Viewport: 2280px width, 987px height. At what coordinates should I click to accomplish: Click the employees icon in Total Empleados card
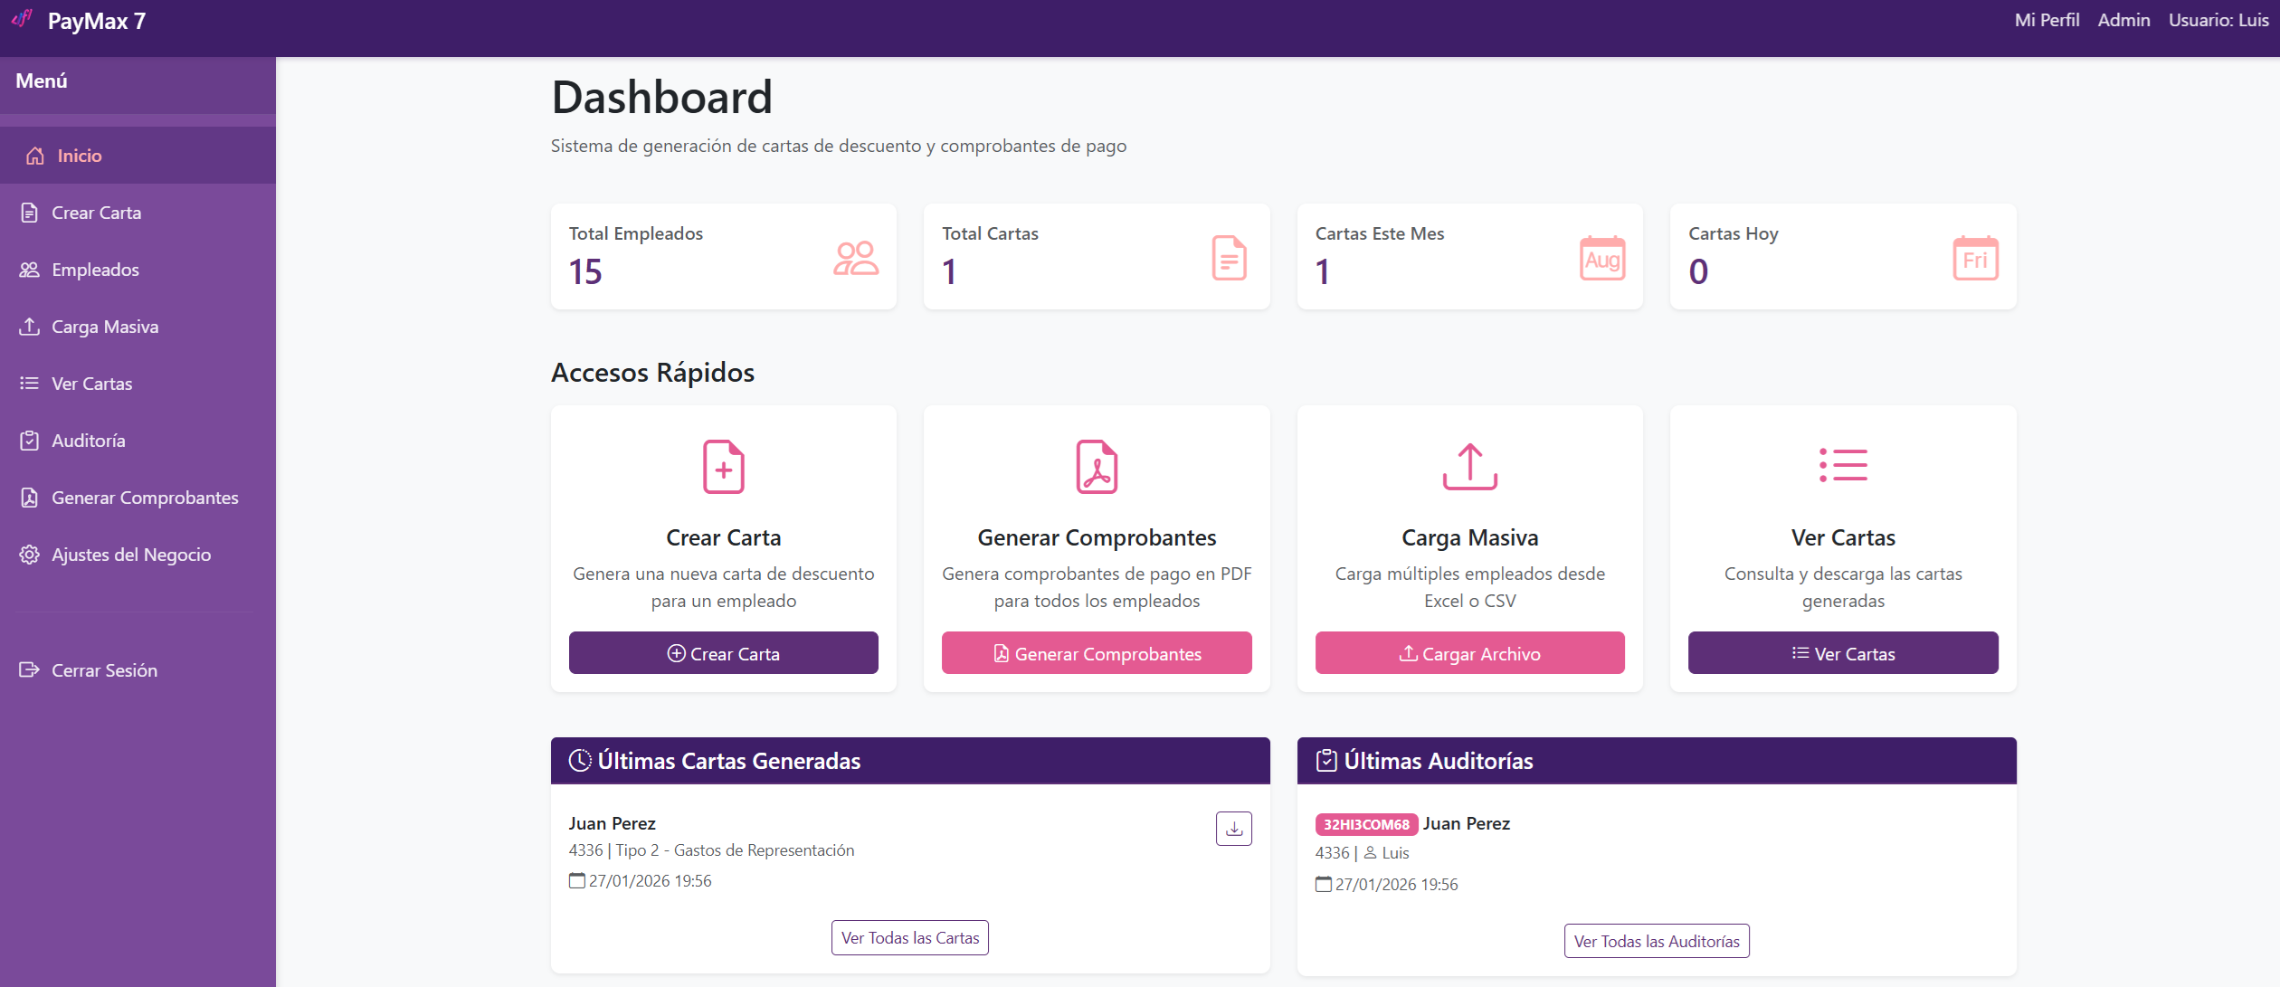point(855,259)
